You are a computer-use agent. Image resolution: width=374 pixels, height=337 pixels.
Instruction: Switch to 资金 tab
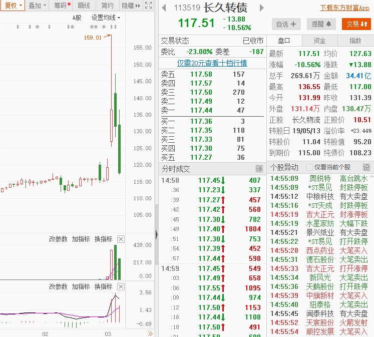tap(319, 41)
